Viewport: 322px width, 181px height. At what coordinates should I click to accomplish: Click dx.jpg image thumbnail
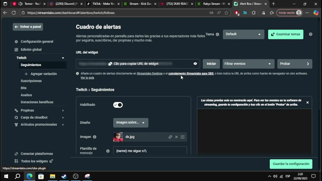pyautogui.click(x=118, y=137)
